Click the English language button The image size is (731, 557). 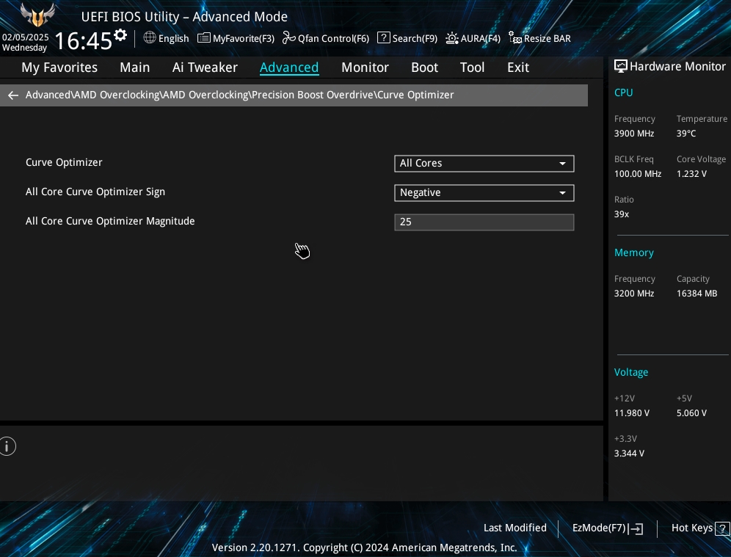[173, 39]
